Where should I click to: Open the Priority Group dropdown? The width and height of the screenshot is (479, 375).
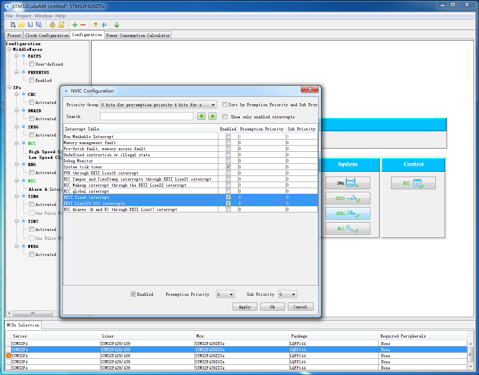(x=158, y=105)
